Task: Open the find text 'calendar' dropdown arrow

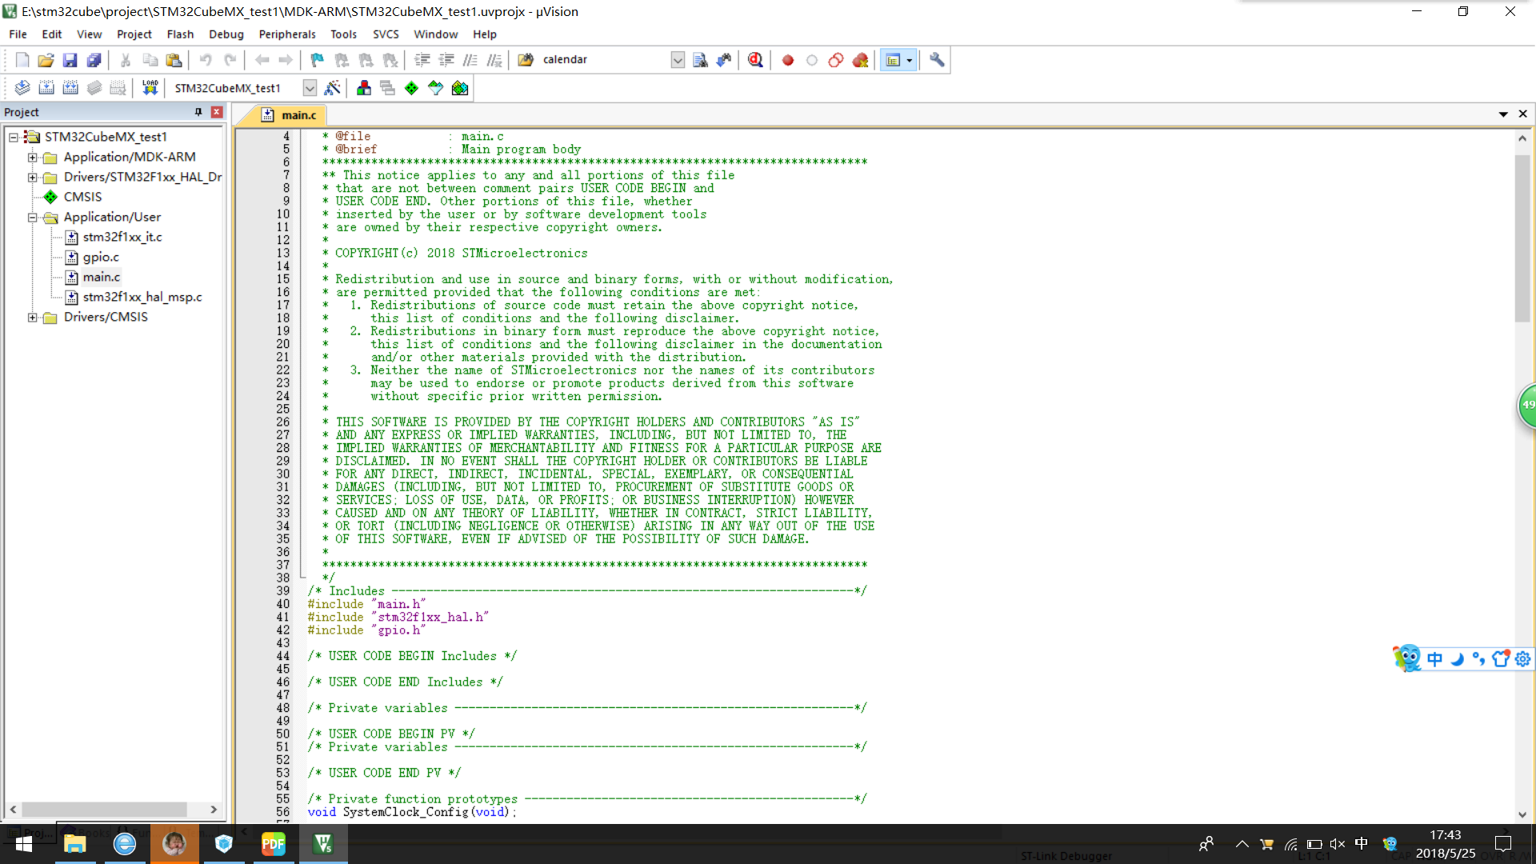Action: tap(678, 60)
